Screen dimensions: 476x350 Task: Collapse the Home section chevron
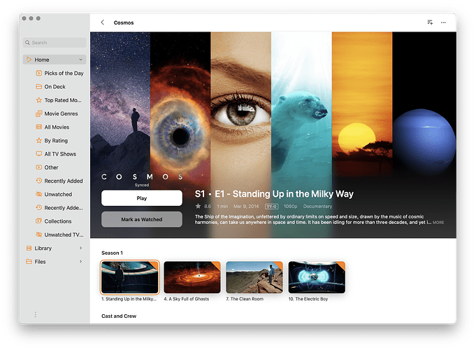[81, 59]
